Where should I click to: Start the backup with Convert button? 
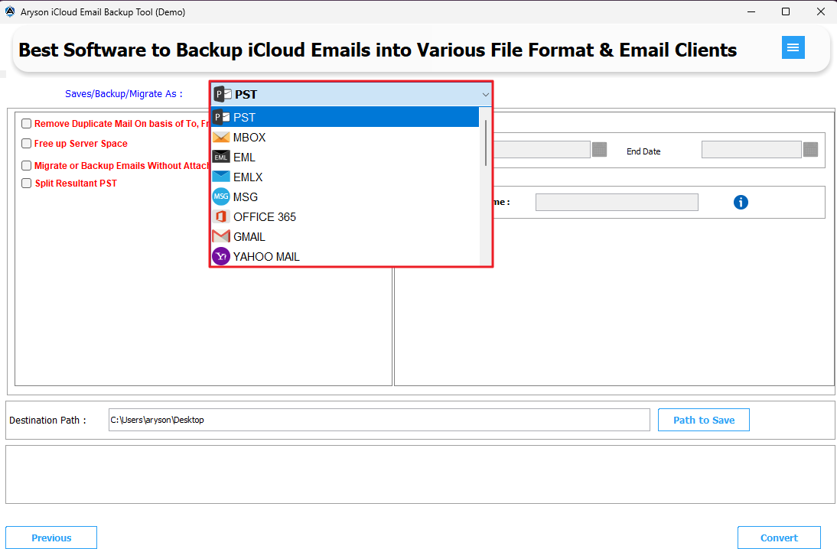779,538
